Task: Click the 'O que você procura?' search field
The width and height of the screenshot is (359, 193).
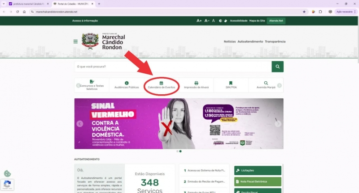Action: click(x=173, y=67)
